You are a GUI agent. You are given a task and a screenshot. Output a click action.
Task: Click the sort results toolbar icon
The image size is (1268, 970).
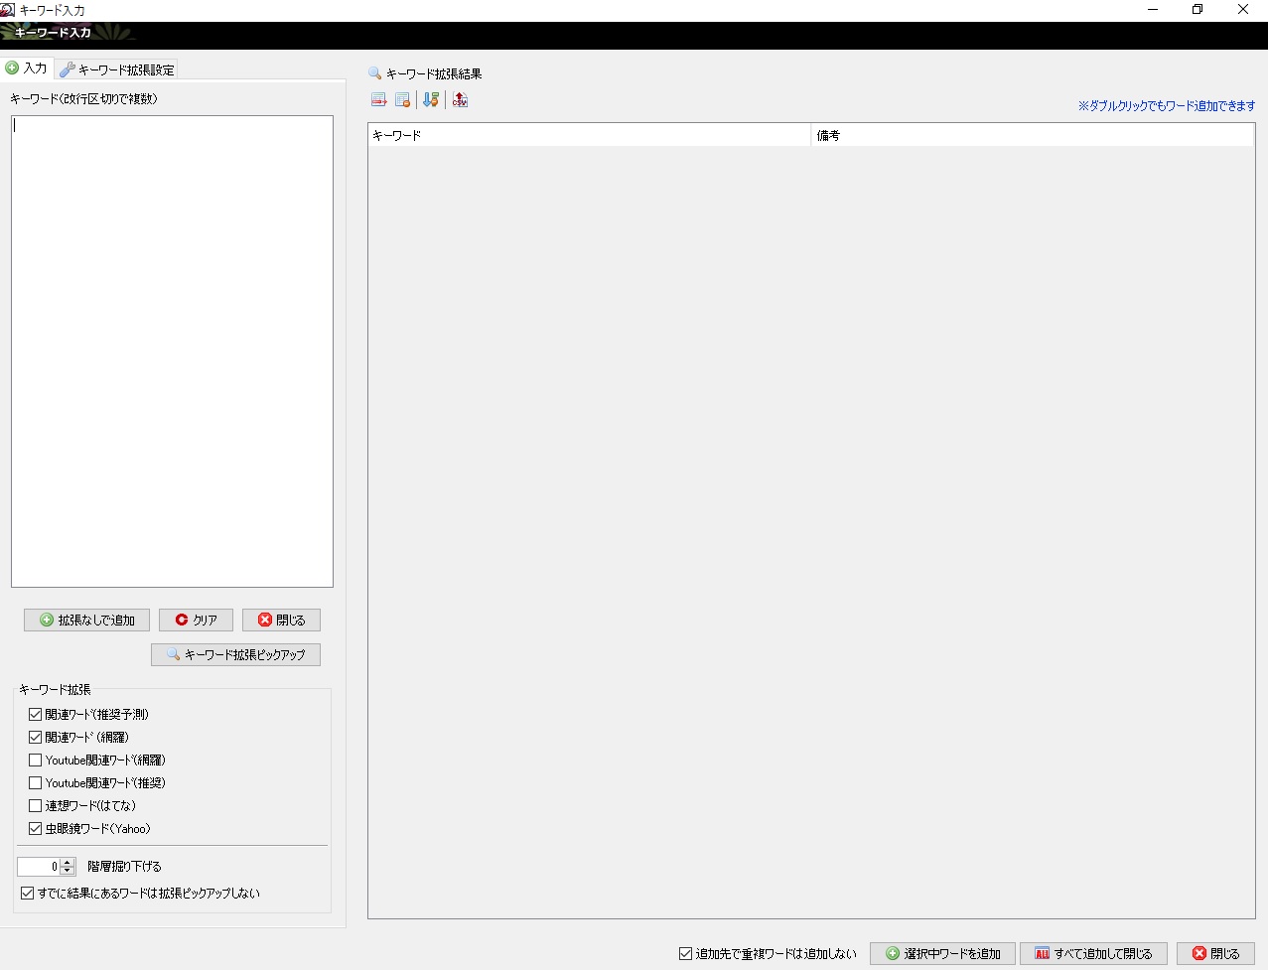(x=431, y=99)
